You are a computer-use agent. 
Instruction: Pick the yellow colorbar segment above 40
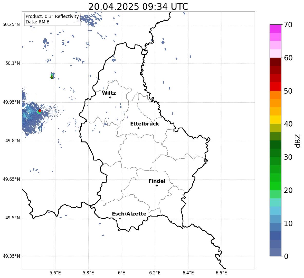(x=275, y=120)
